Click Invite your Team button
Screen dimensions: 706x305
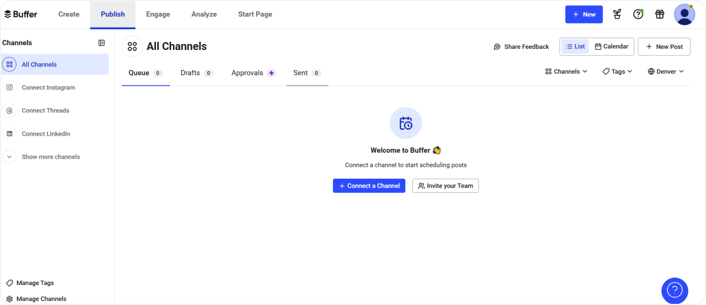445,186
